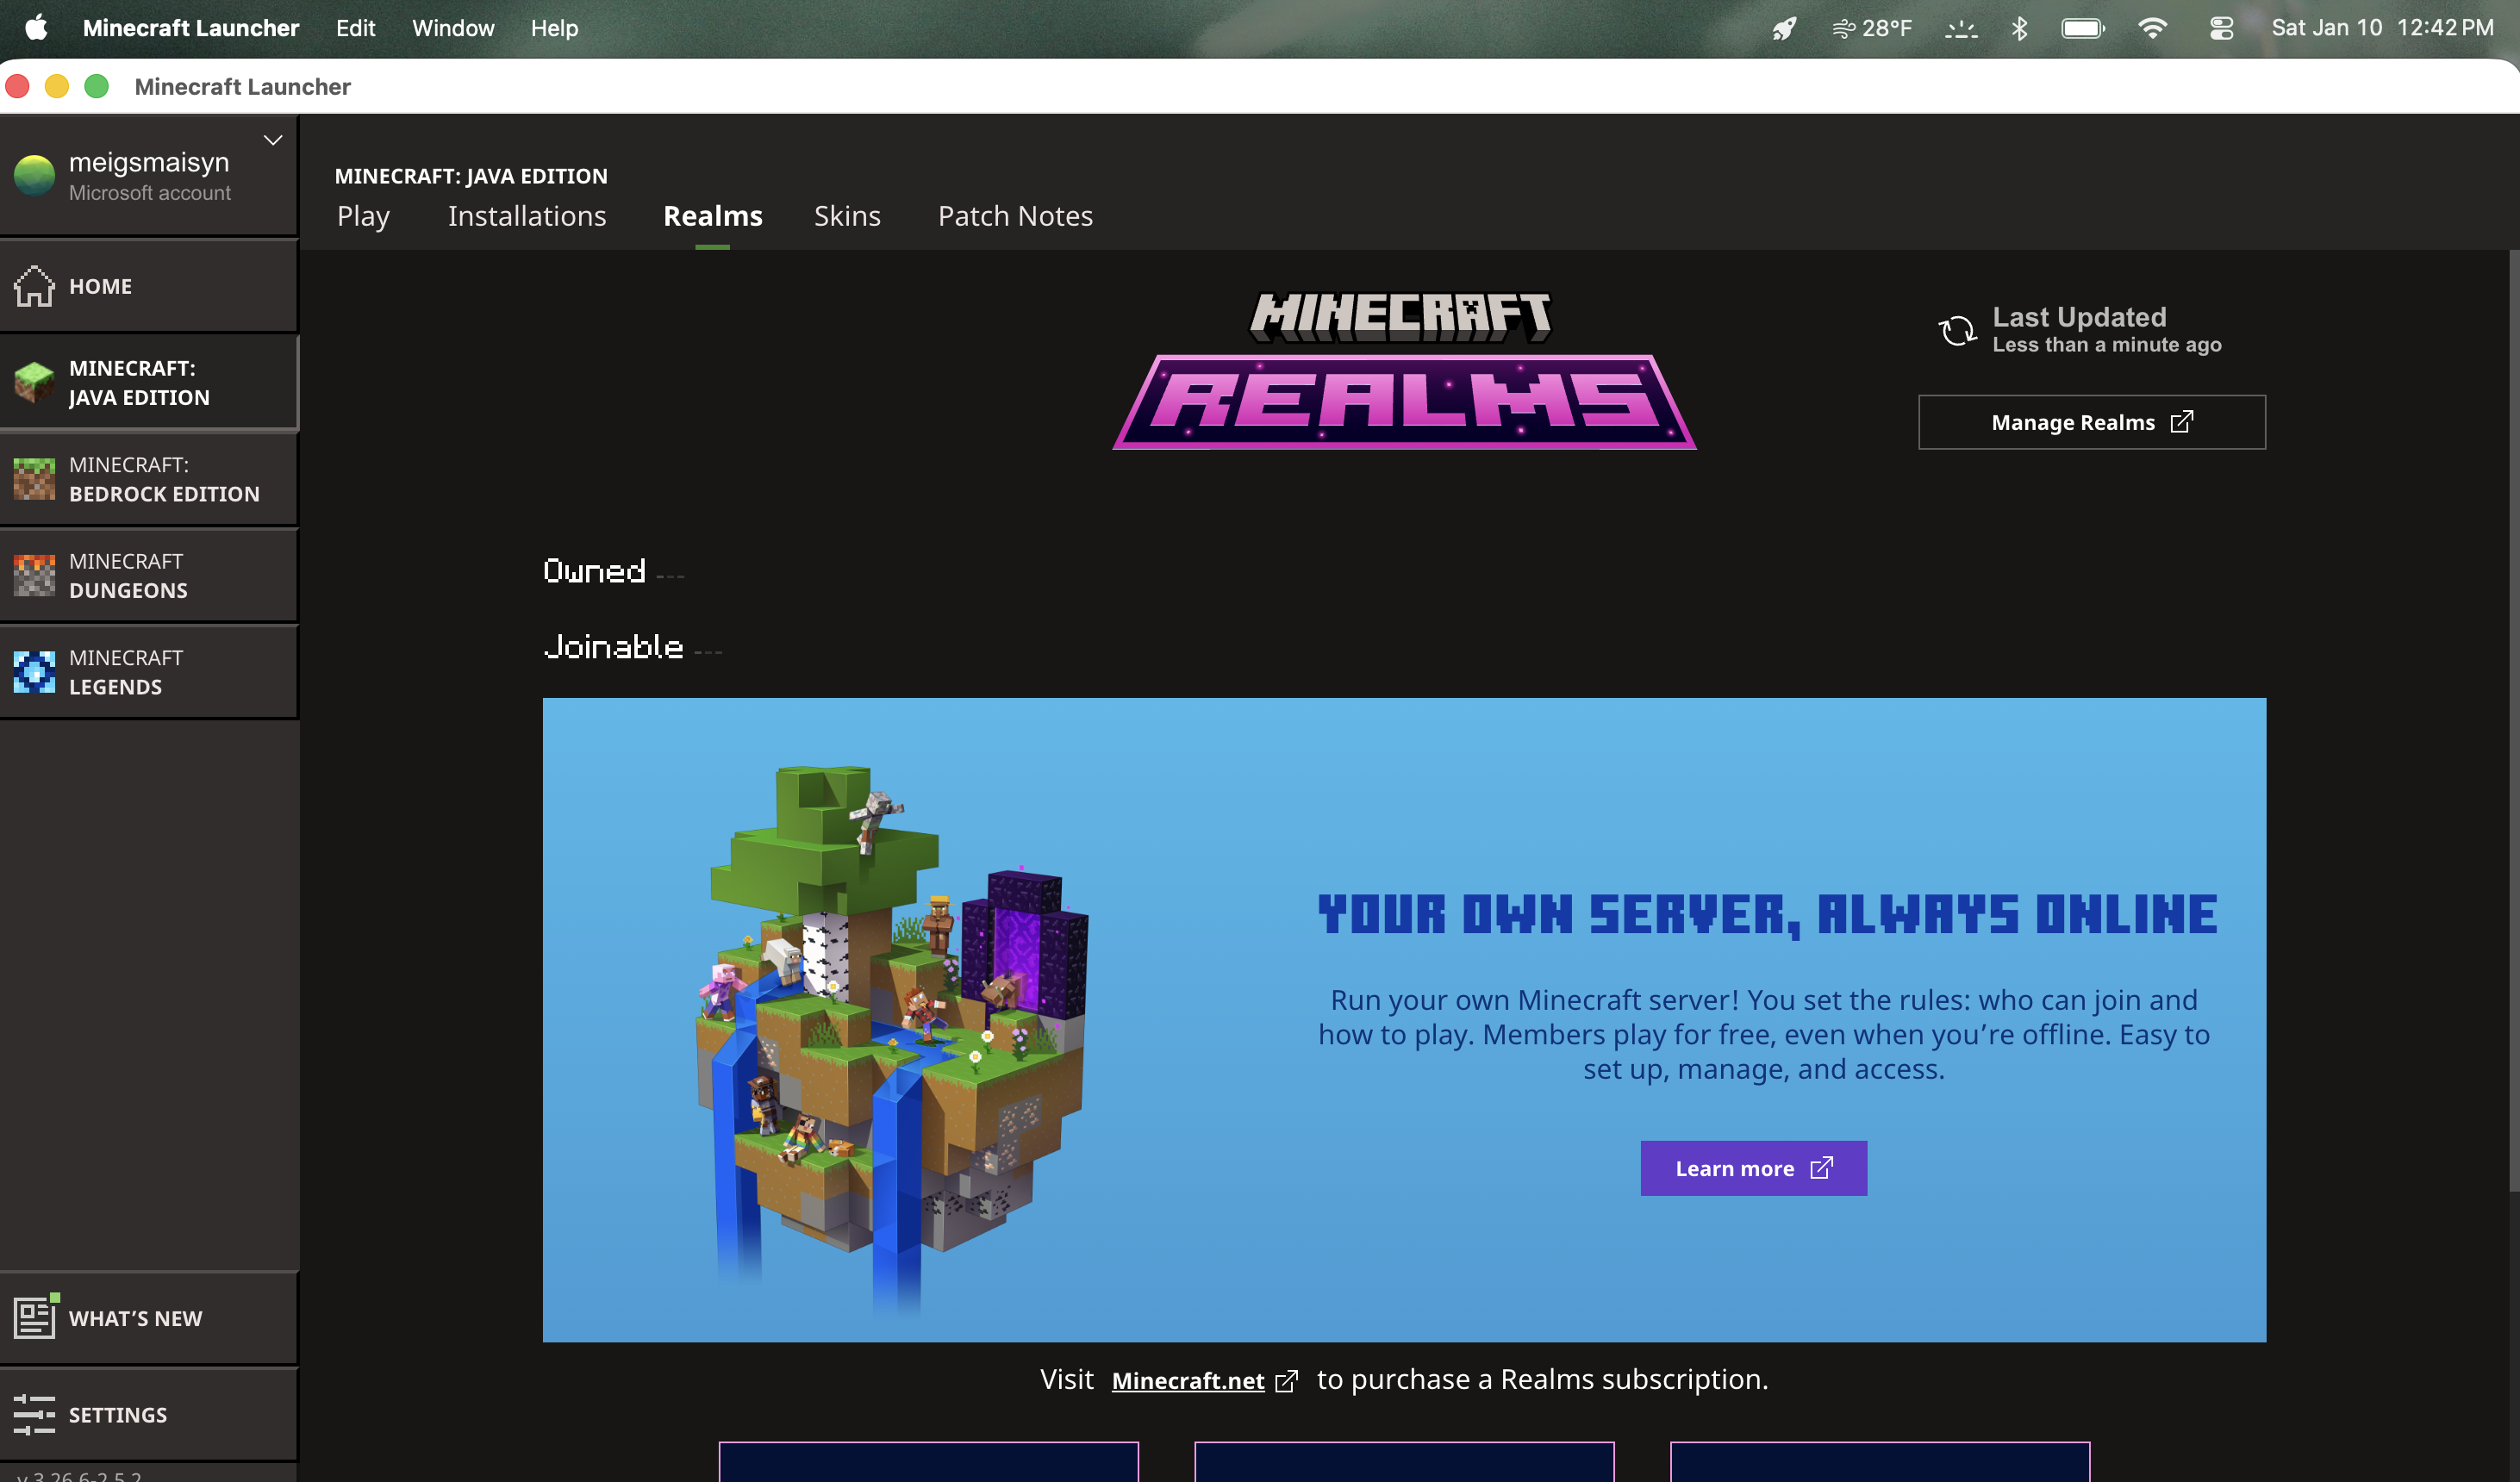
Task: Click the Learn more button
Action: click(x=1753, y=1168)
